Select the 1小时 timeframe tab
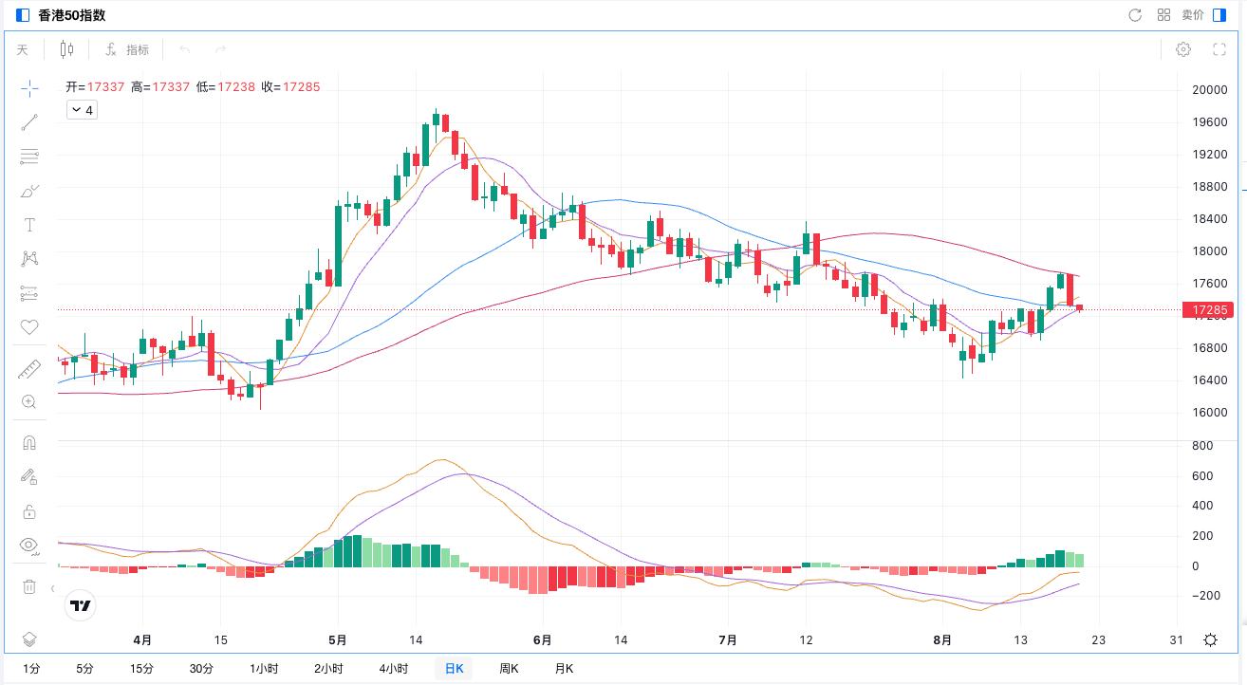 coord(264,669)
